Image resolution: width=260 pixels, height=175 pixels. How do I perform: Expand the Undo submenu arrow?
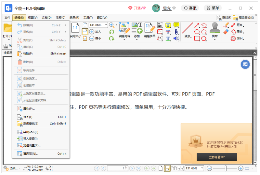66,25
